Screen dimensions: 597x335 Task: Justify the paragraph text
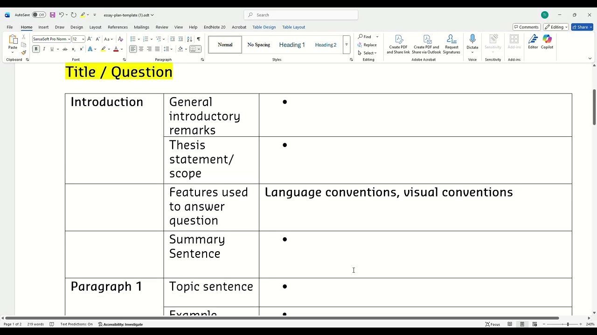(157, 49)
